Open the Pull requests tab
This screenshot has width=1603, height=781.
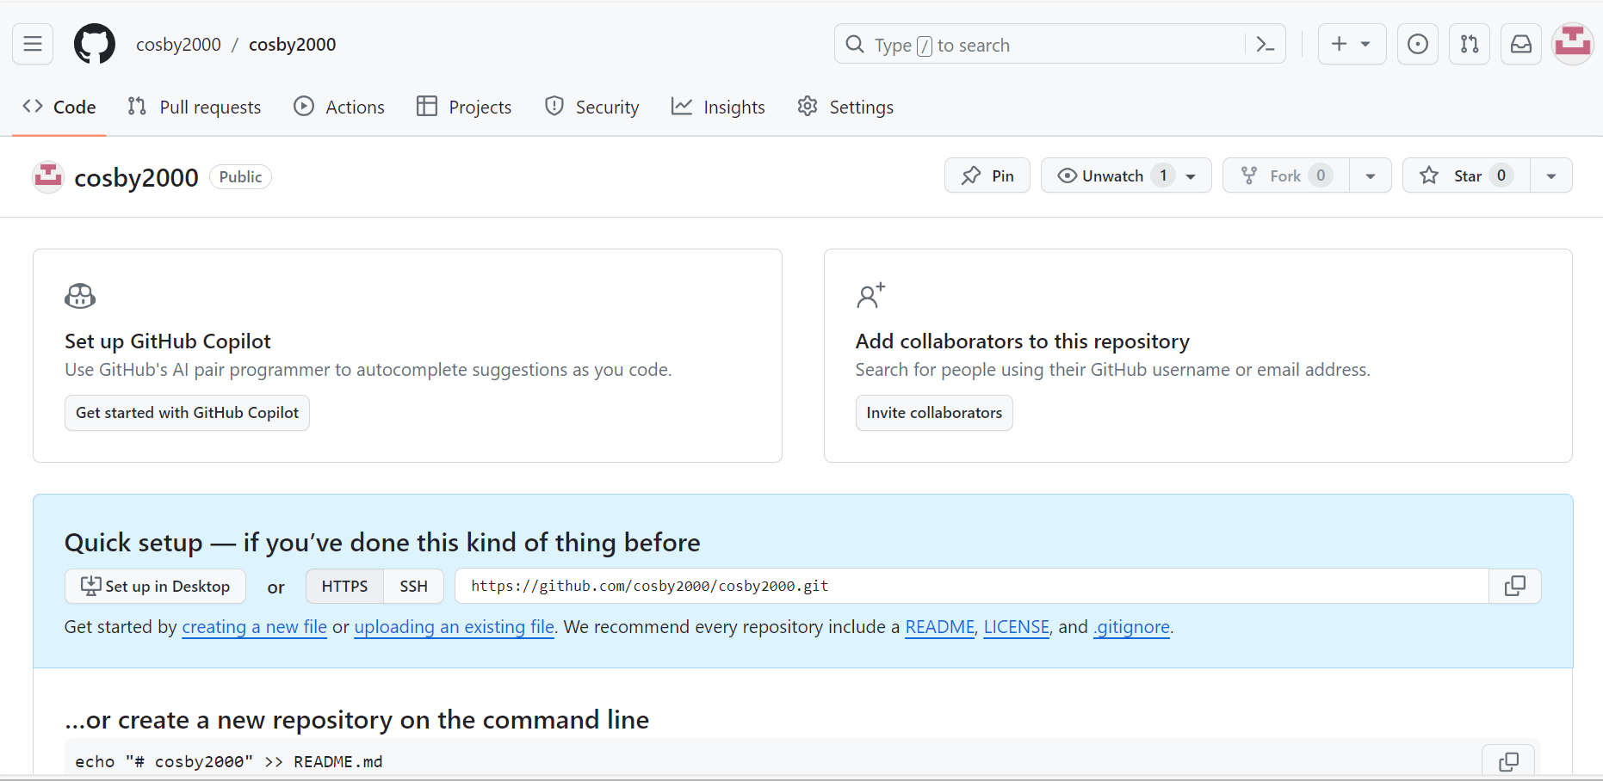[x=195, y=107]
